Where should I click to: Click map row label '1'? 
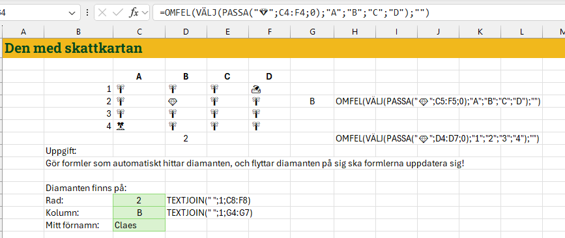109,89
